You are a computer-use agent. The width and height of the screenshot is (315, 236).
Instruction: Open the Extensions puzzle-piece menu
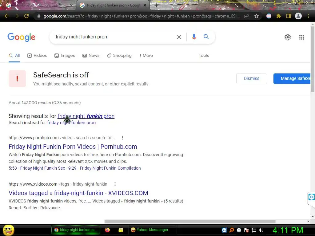(279, 16)
